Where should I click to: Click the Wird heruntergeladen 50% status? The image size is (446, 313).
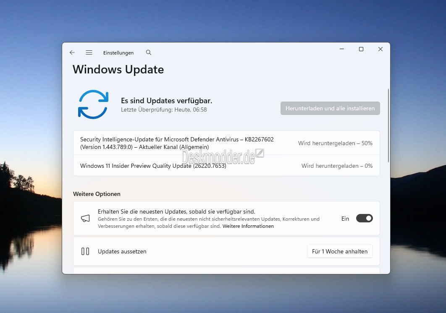(335, 143)
